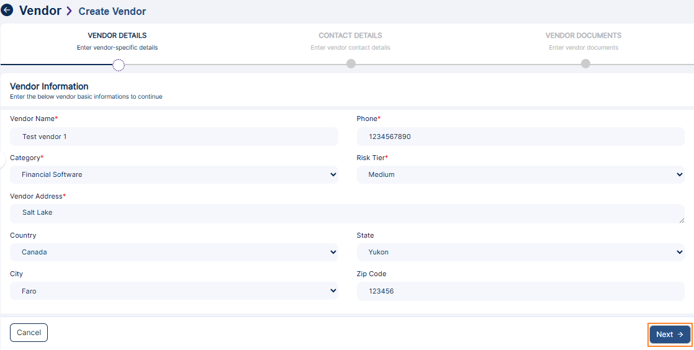Viewport: 694px width, 350px height.
Task: Click the Vendor Documents step circle
Action: coord(585,64)
